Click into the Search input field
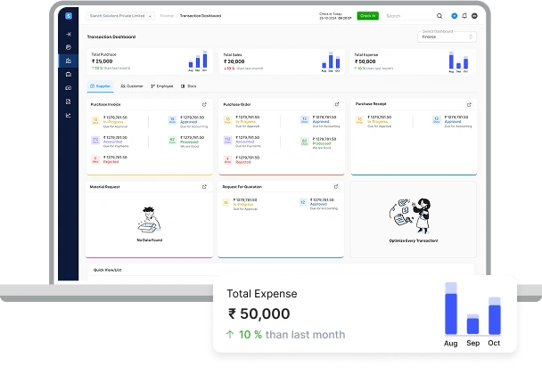 (x=410, y=16)
